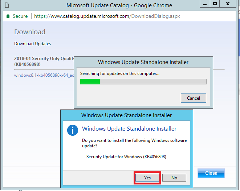240x191 pixels.
Task: Click the "Searching for updates on this computer..." text
Action: 120,73
